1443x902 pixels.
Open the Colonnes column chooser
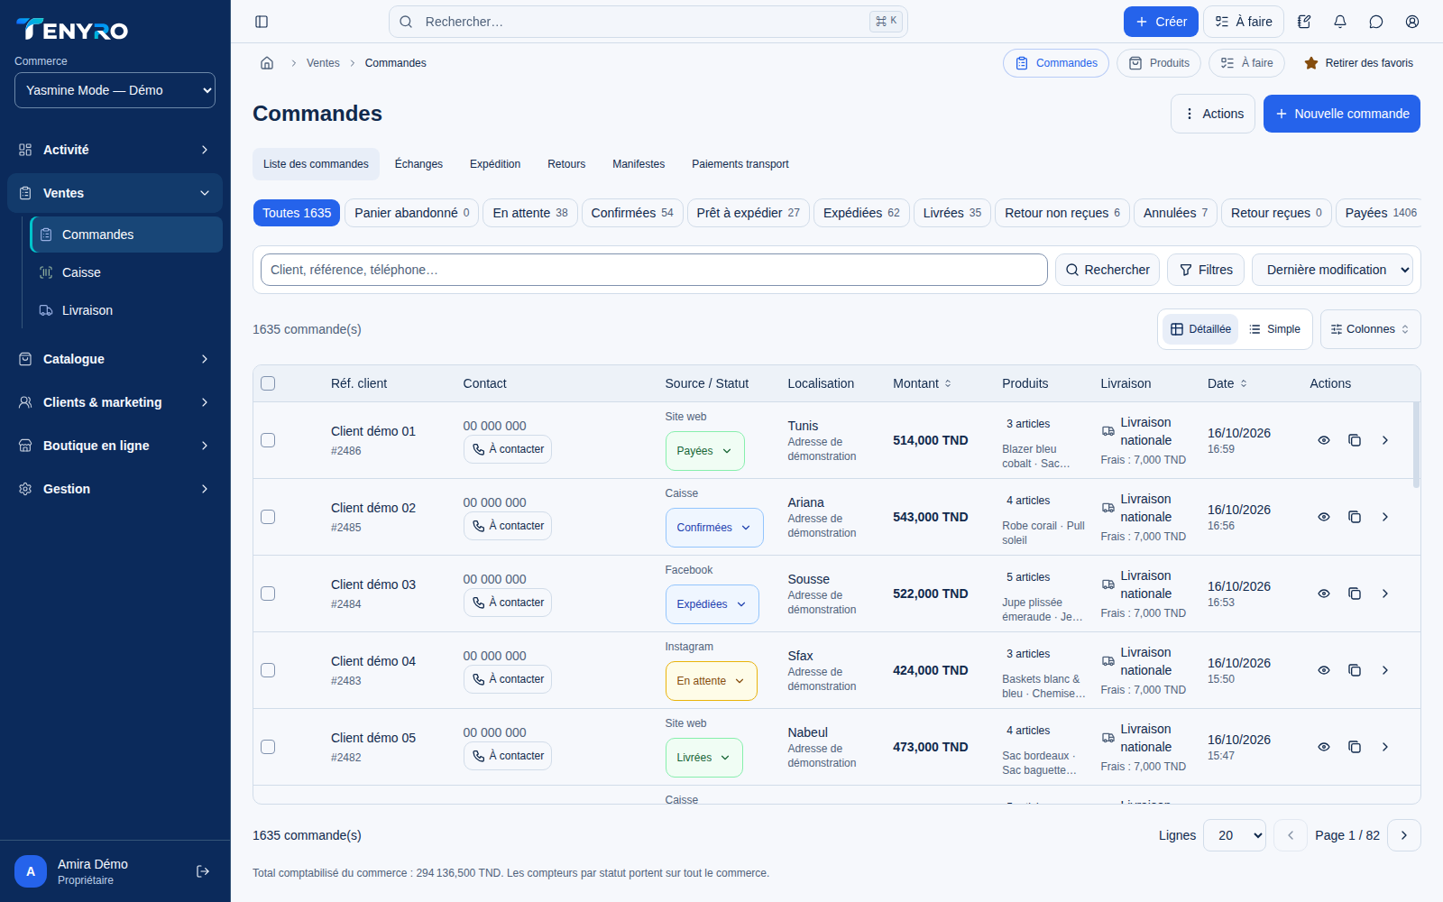tap(1370, 329)
